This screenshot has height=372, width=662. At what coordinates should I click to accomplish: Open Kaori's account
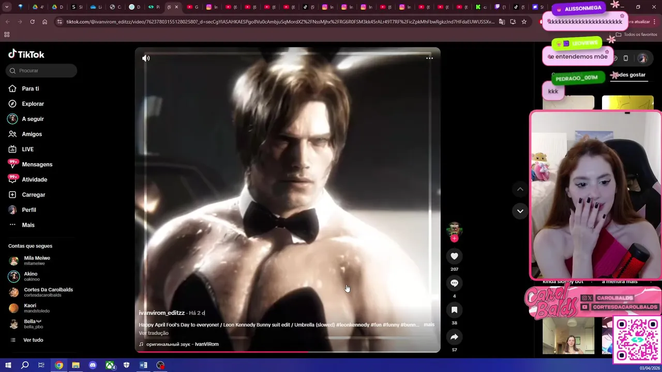[31, 308]
